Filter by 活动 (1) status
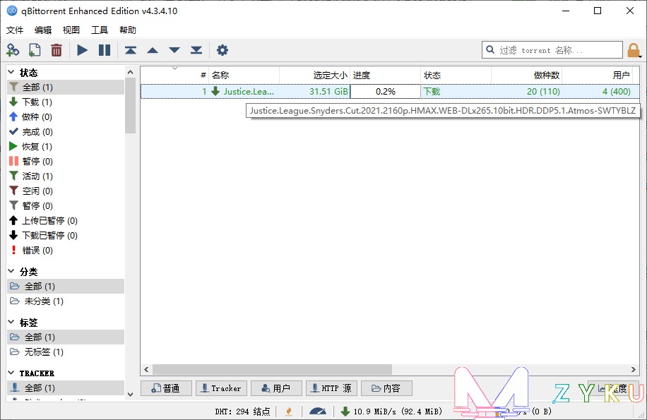Image resolution: width=647 pixels, height=420 pixels. click(x=66, y=176)
